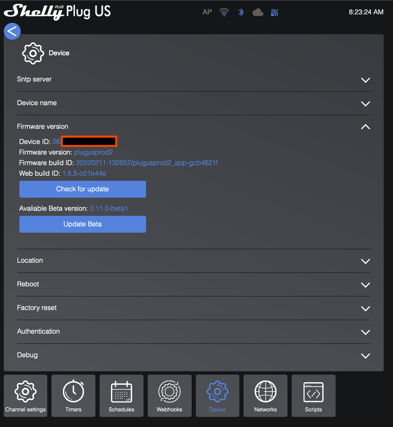Open the Networks tab
The width and height of the screenshot is (393, 427).
266,396
